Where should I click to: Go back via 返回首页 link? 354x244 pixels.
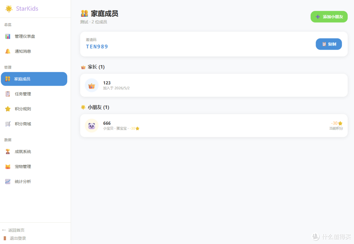click(x=13, y=230)
